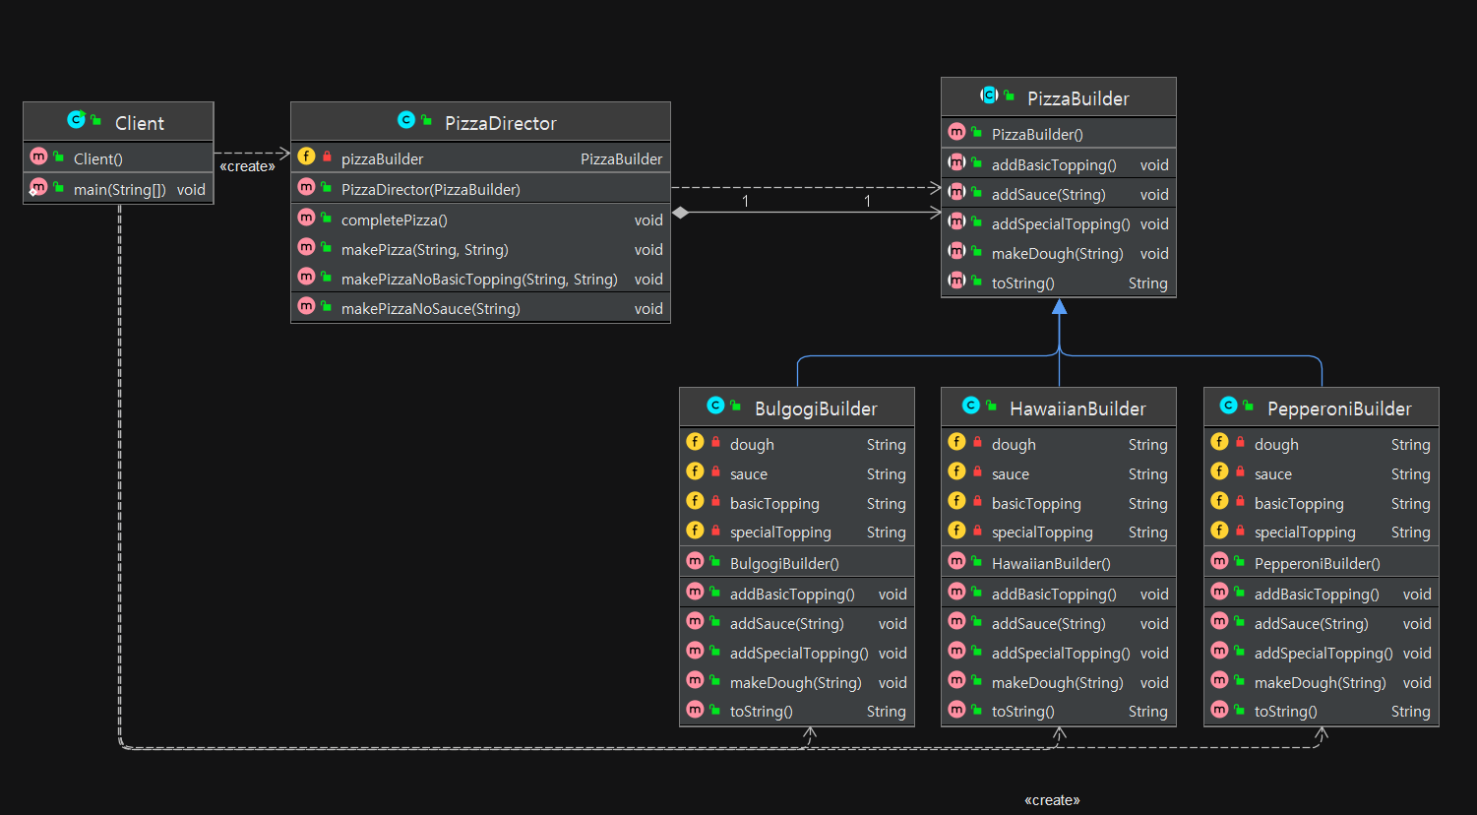The height and width of the screenshot is (815, 1477).
Task: Select the Client() constructor row
Action: pos(118,158)
